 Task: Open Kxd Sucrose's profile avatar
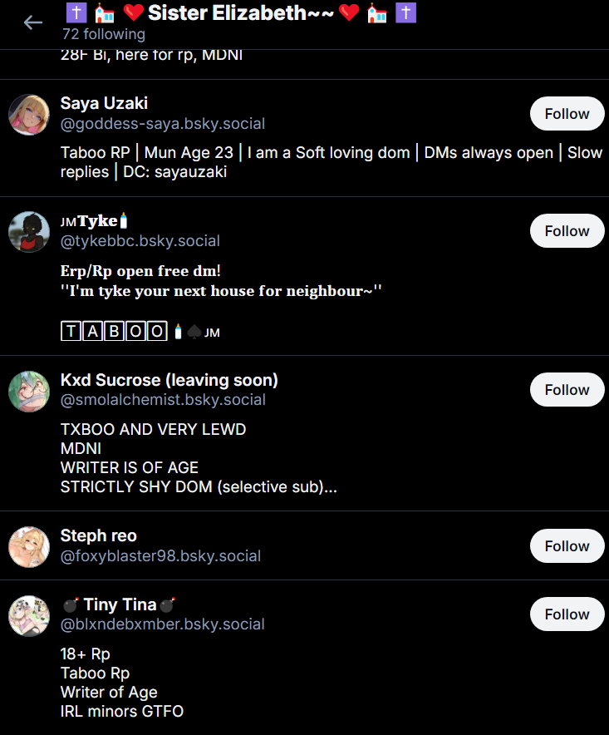click(x=29, y=392)
